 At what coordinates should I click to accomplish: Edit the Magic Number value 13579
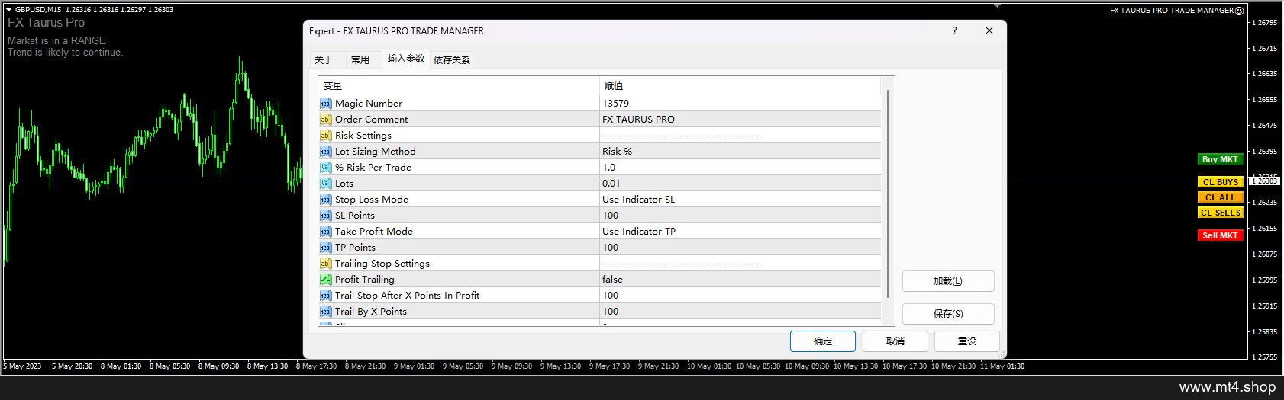pyautogui.click(x=740, y=104)
